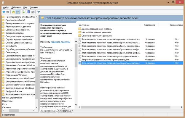The width and height of the screenshot is (185, 118).
Task: Click the policy list horizontal scrollbar thumb
Action: [x=125, y=107]
